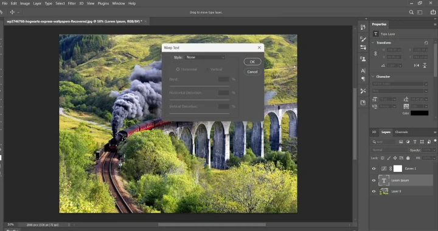Open the File menu

(x=5, y=4)
